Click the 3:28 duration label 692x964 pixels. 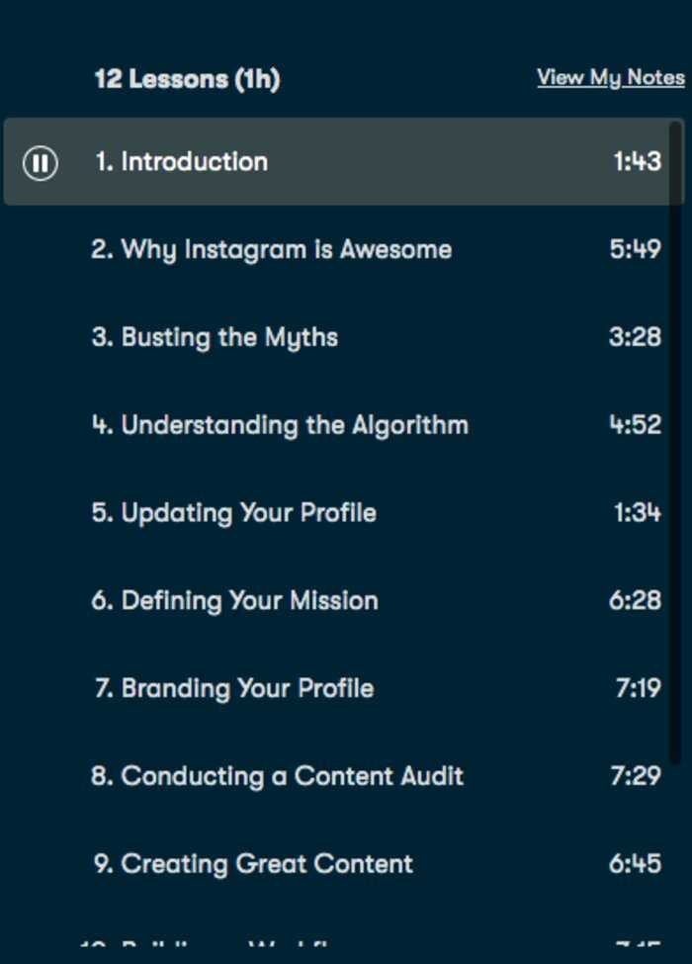pos(636,337)
